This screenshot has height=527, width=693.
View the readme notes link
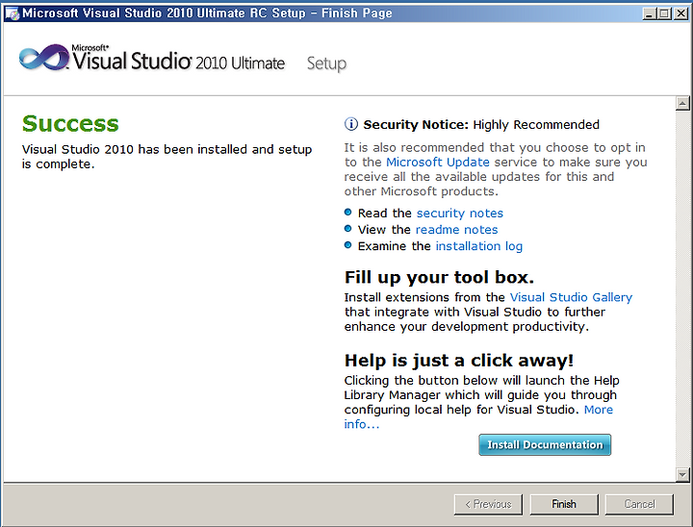456,230
